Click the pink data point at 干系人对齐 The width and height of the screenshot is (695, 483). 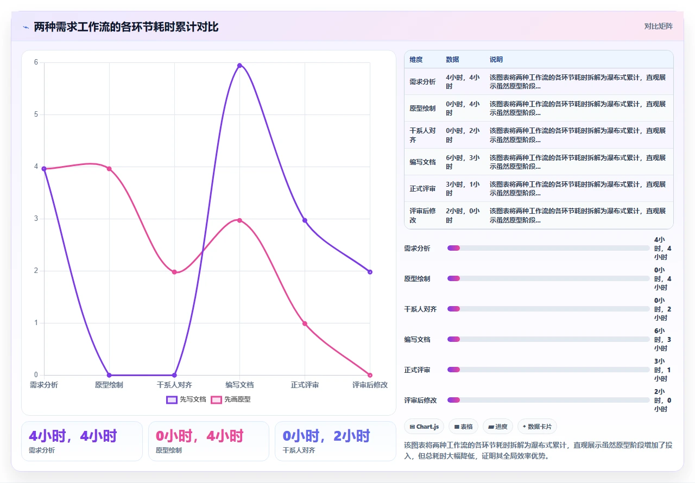174,272
